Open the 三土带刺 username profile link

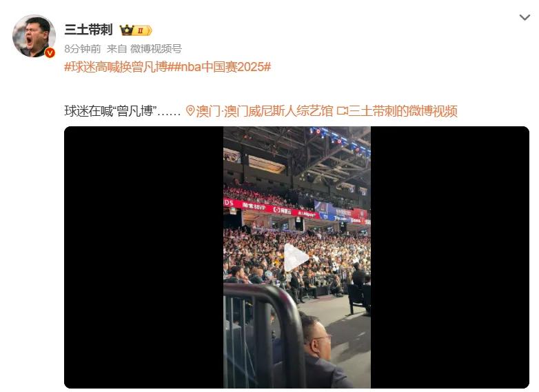click(x=88, y=30)
